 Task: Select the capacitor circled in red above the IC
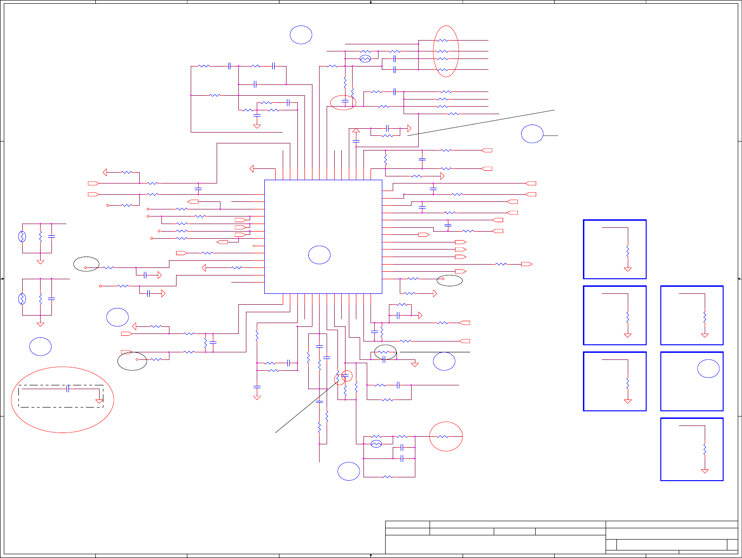[x=345, y=101]
